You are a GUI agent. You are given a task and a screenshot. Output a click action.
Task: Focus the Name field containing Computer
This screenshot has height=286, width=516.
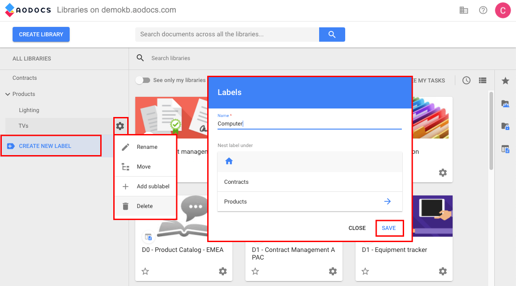pyautogui.click(x=309, y=124)
